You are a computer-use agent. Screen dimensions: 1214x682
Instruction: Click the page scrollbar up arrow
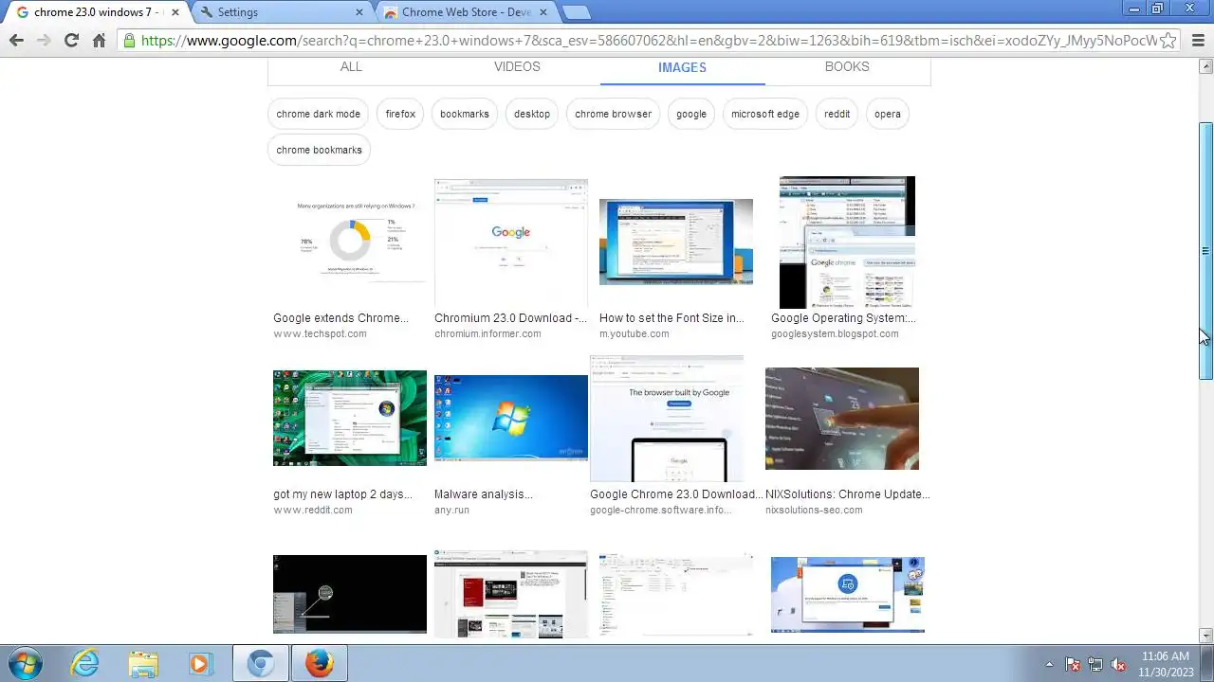click(x=1206, y=66)
